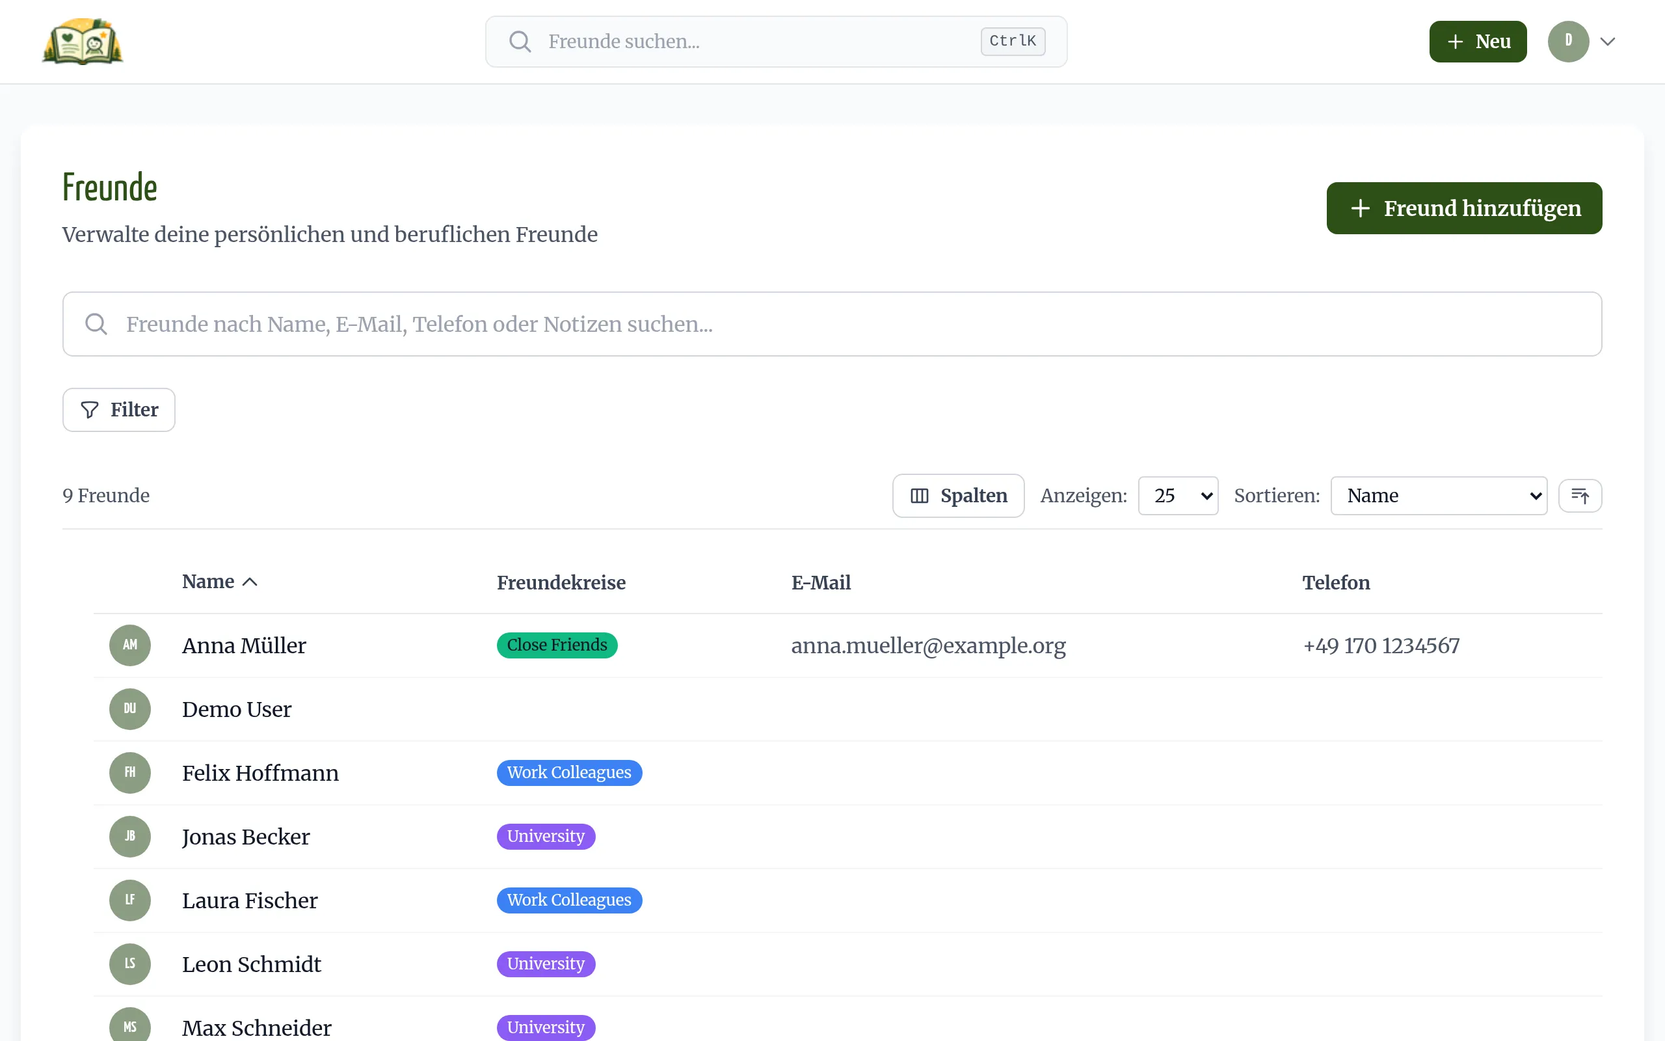This screenshot has width=1665, height=1041.
Task: Click the D user avatar
Action: 1568,41
